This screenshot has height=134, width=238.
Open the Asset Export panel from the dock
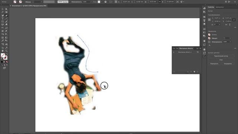(x=204, y=53)
